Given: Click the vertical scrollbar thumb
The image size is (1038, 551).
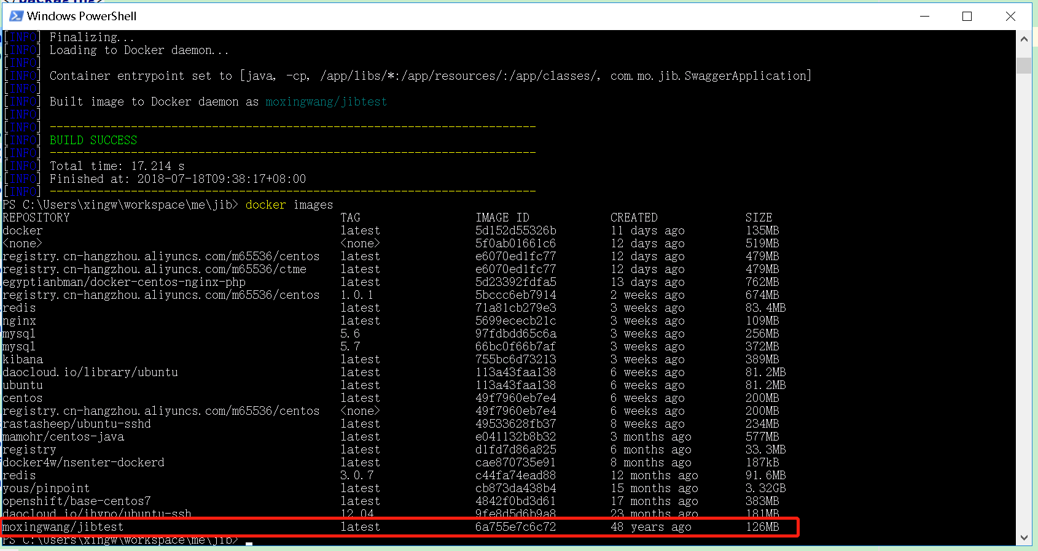Looking at the screenshot, I should 1024,65.
